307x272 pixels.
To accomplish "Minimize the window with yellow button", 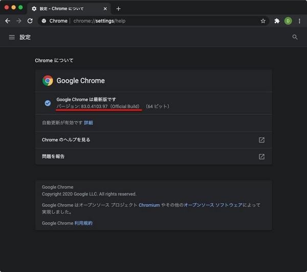I will click(13, 8).
